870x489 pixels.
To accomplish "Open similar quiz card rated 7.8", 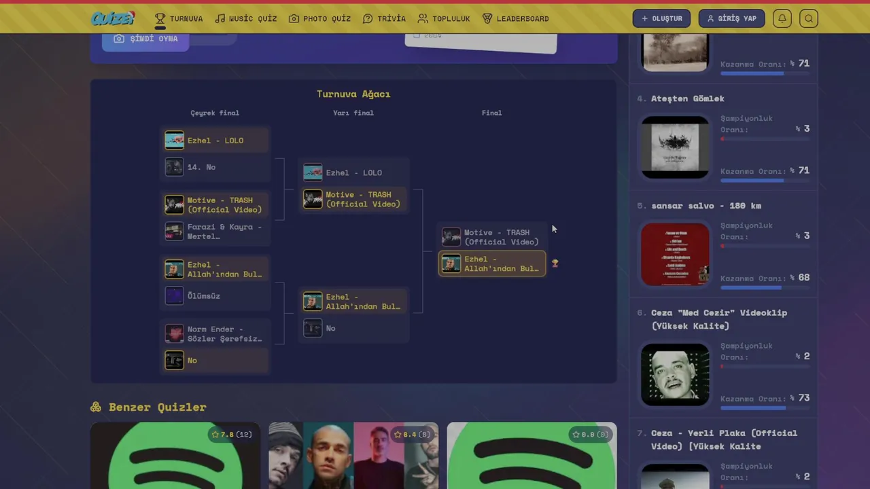I will pos(175,456).
